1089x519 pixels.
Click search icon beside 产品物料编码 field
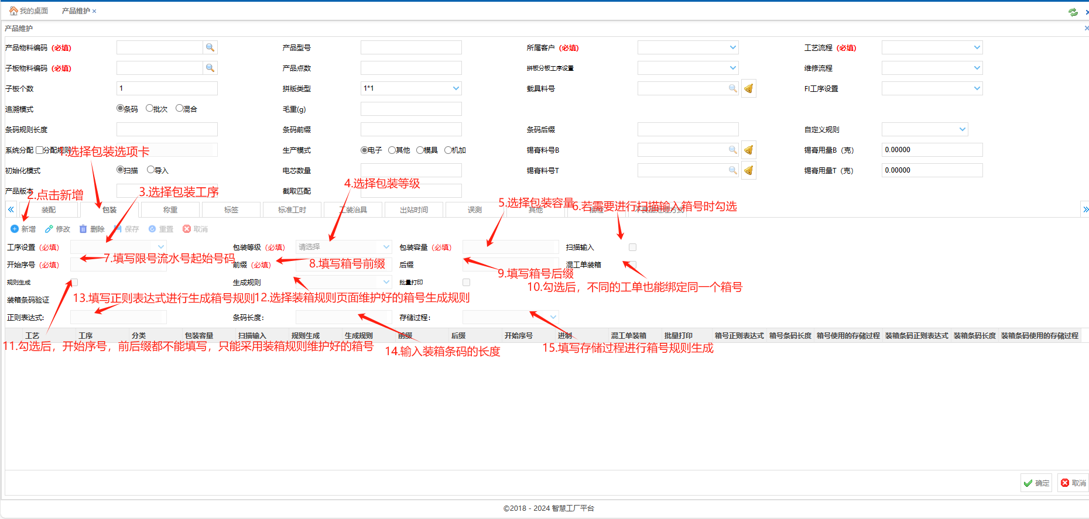[x=210, y=47]
